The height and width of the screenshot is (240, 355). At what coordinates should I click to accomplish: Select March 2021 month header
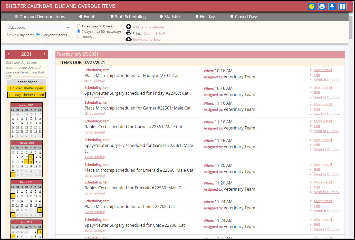(x=26, y=182)
